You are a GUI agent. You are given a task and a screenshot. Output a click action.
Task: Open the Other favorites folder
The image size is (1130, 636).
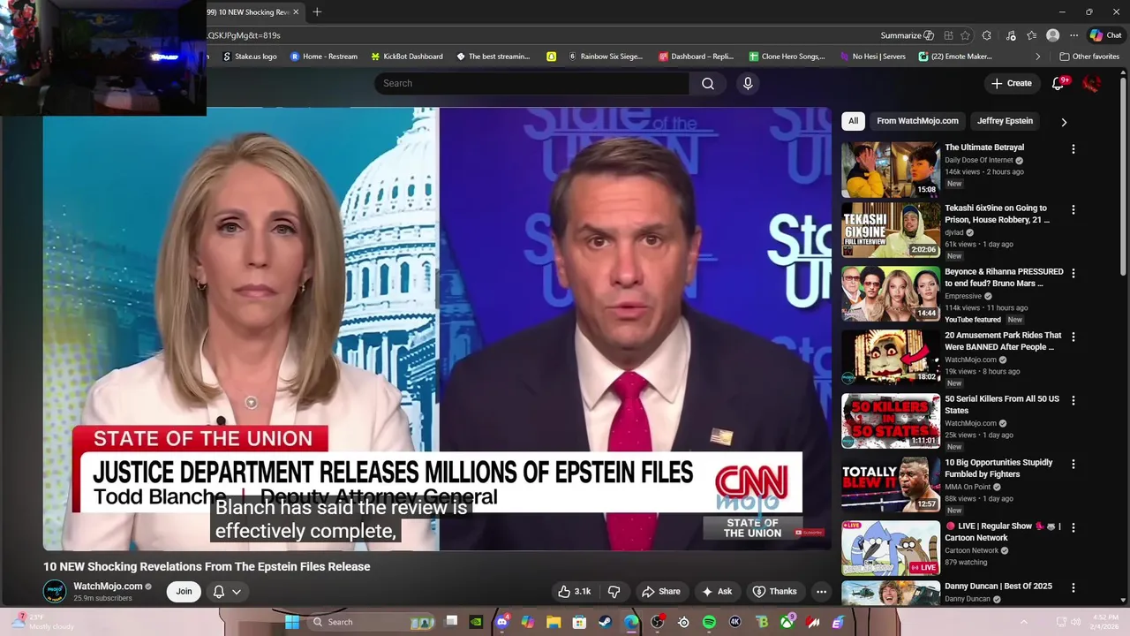(x=1089, y=57)
